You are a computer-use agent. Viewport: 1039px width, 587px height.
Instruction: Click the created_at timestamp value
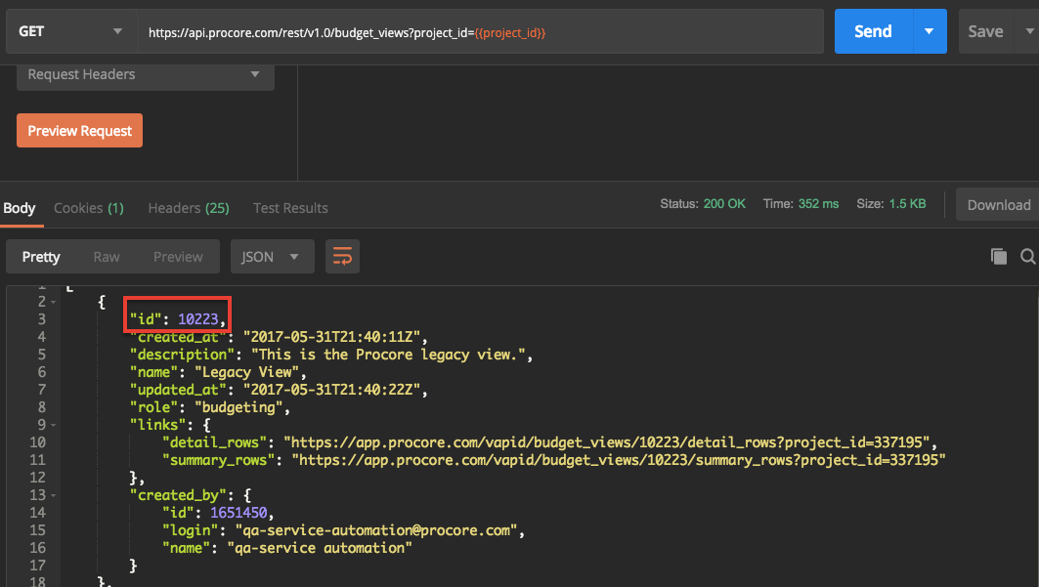point(331,338)
